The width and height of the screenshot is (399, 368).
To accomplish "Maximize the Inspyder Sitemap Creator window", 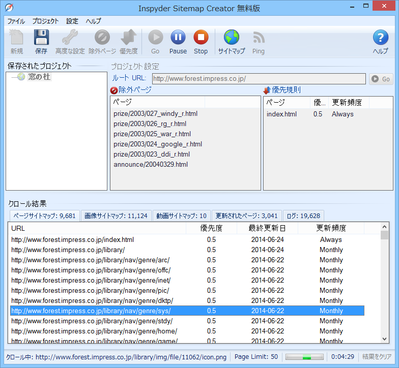I will click(x=366, y=6).
